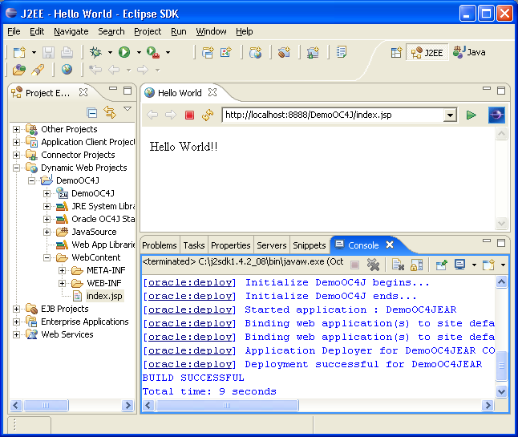The height and width of the screenshot is (437, 518).
Task: Click the Debug bug icon in toolbar
Action: [x=95, y=52]
